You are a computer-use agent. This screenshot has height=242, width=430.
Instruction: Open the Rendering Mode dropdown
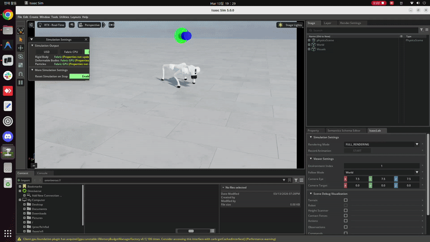point(382,144)
